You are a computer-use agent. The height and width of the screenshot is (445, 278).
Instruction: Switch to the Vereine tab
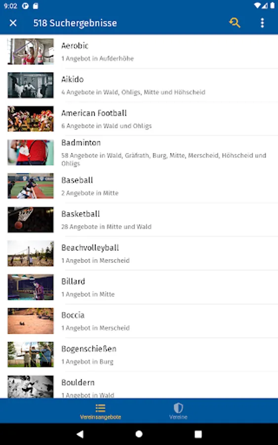(x=178, y=411)
